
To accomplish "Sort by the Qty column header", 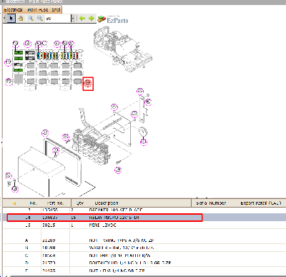I will coord(80,203).
